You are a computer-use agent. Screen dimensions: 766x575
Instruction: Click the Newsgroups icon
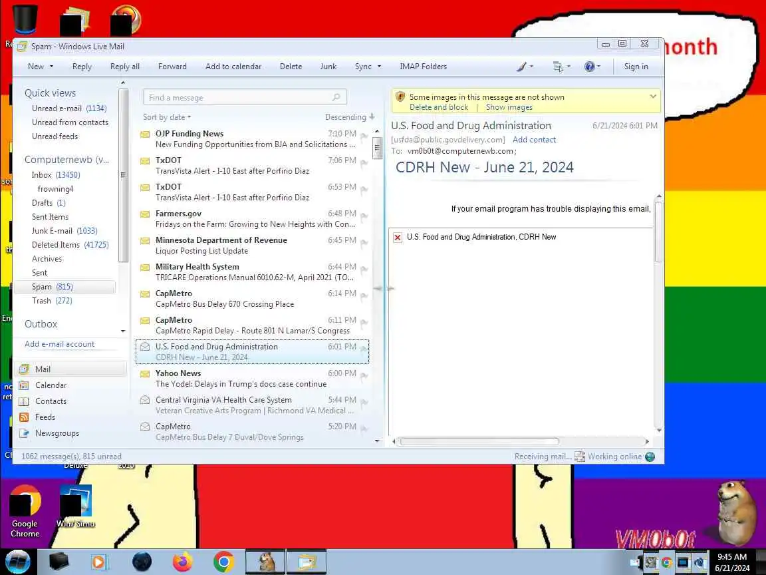[x=23, y=433]
